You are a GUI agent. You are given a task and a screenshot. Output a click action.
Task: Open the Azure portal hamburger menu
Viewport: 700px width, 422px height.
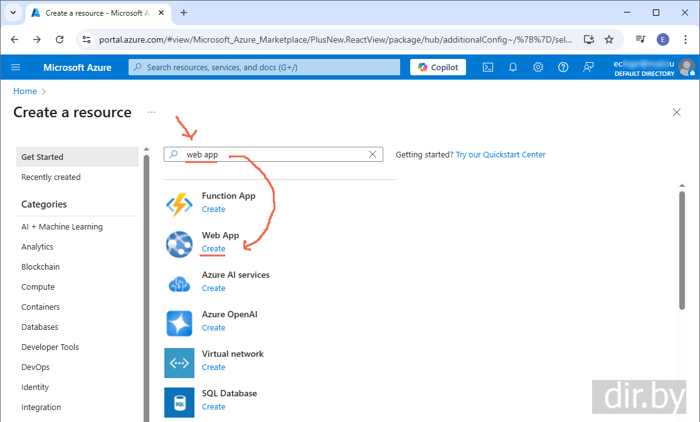click(x=16, y=67)
